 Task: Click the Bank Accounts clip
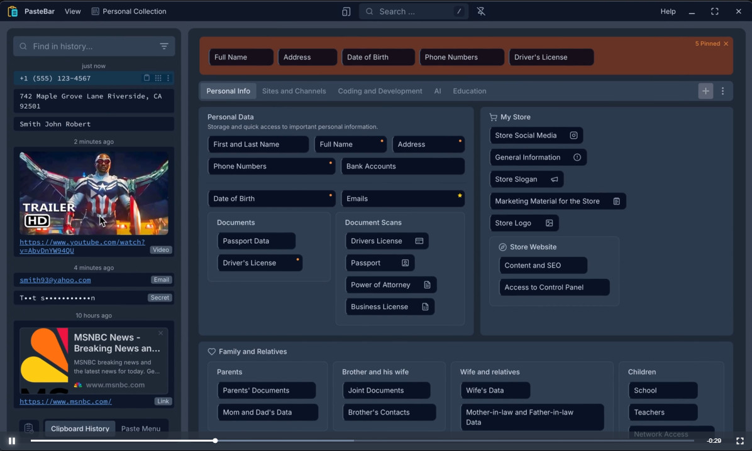click(x=403, y=166)
